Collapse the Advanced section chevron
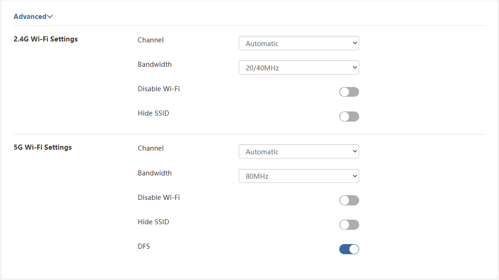Screen dimensions: 499x280 click(50, 17)
